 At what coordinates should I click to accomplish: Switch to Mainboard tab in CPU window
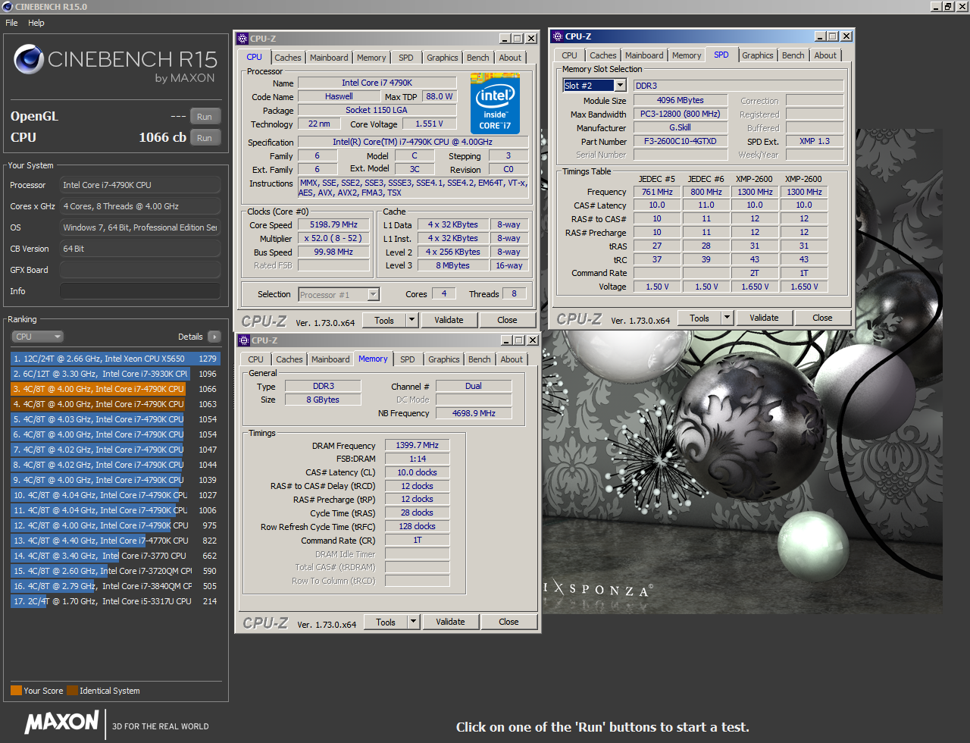[329, 58]
